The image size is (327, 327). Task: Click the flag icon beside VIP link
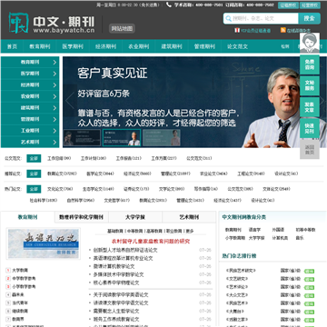tap(237, 30)
